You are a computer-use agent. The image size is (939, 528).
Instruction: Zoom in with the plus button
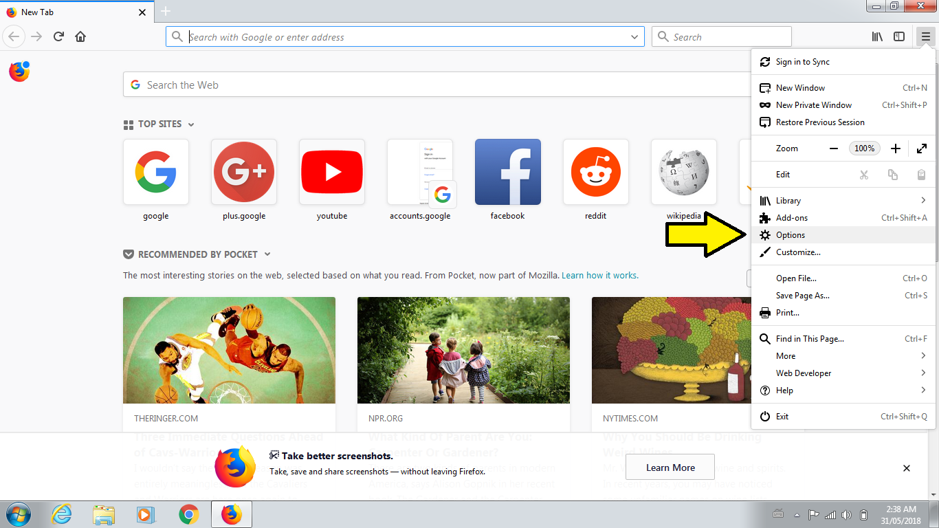pyautogui.click(x=895, y=148)
